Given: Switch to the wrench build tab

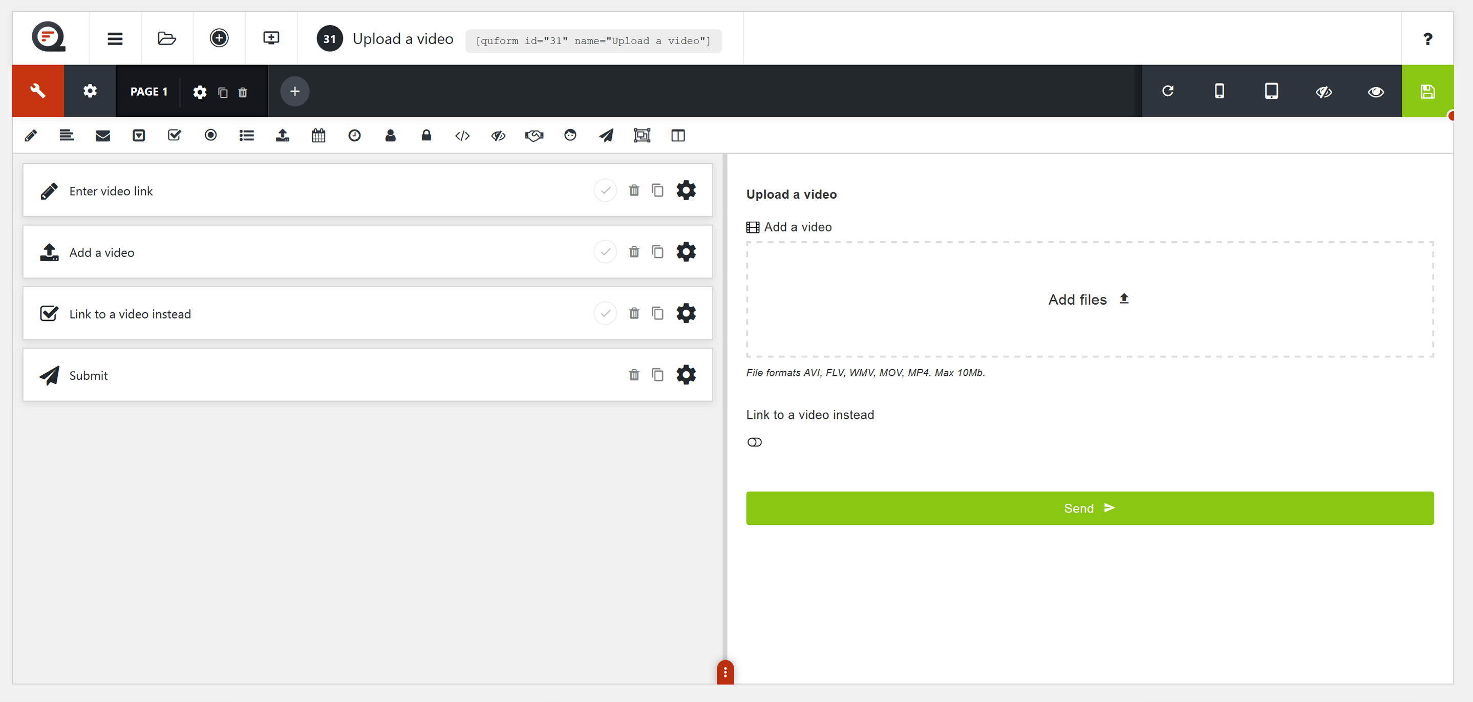Looking at the screenshot, I should tap(38, 91).
